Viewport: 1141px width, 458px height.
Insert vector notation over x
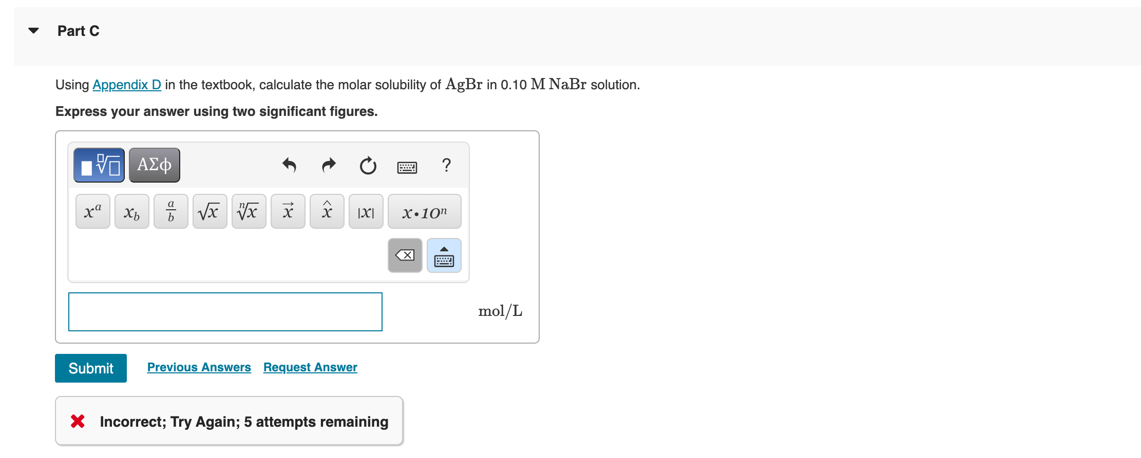[x=288, y=211]
